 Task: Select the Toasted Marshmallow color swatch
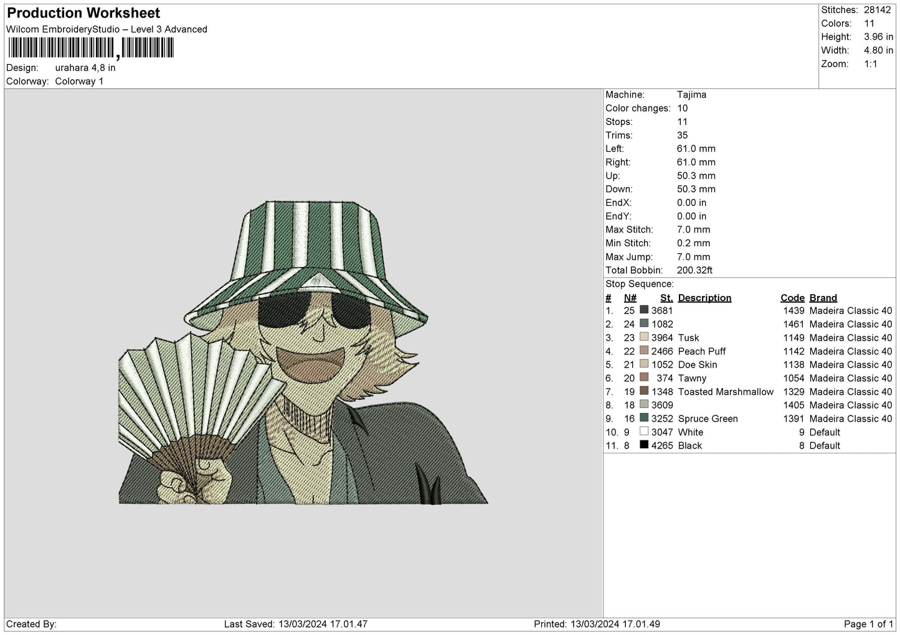click(x=644, y=391)
